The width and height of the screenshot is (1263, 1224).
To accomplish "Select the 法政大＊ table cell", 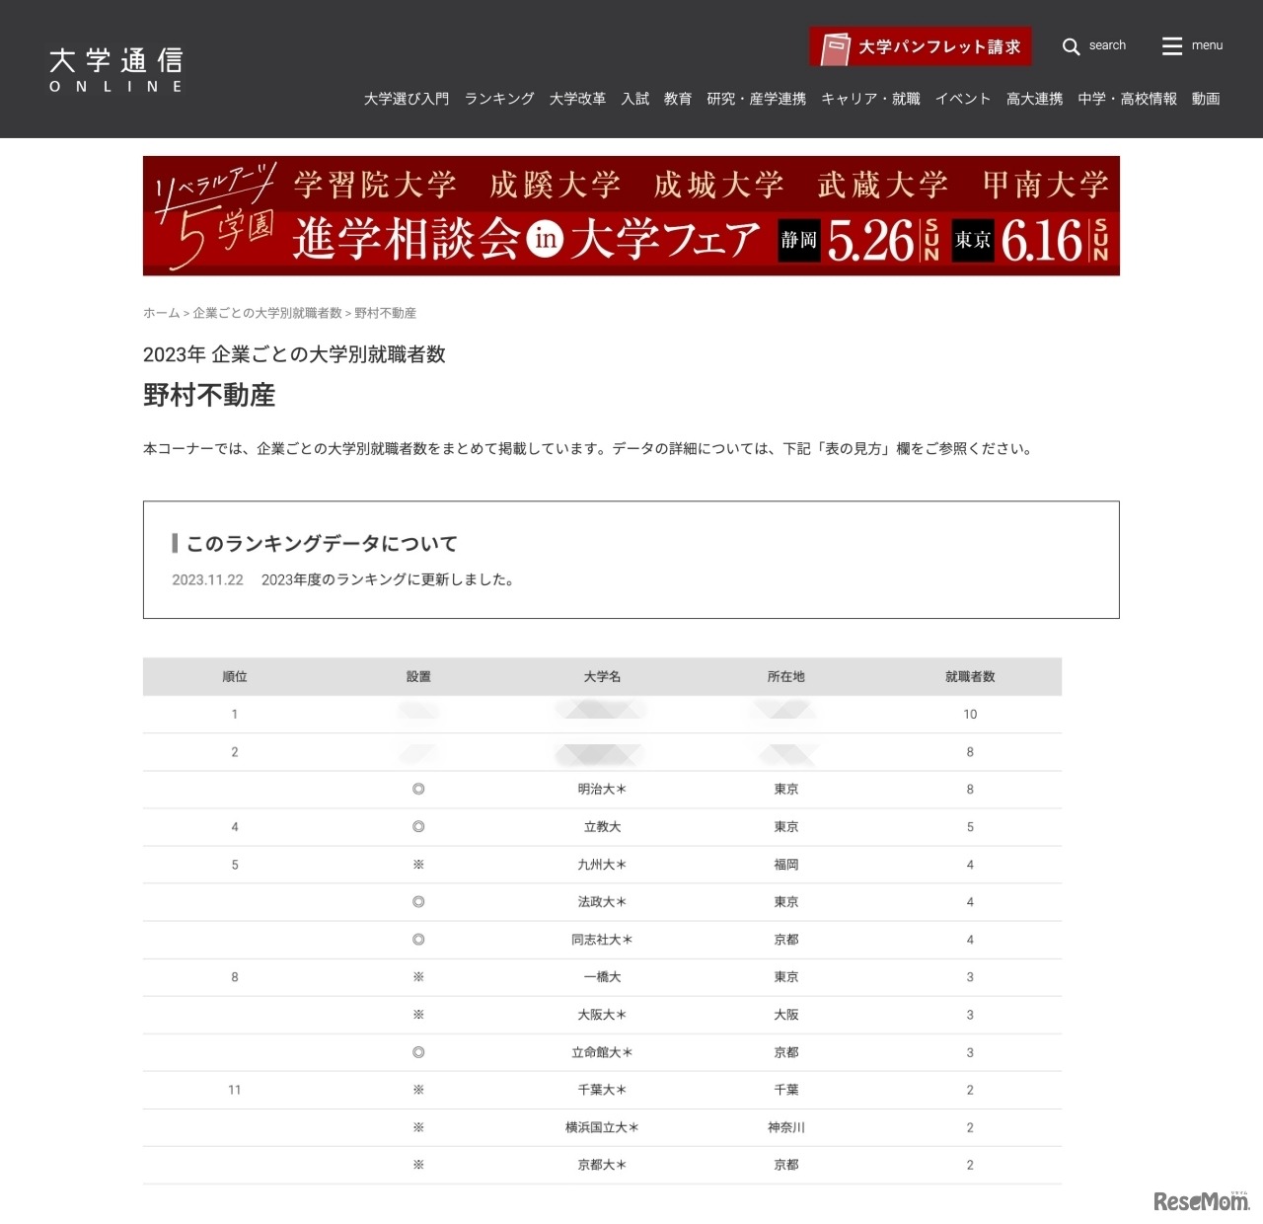I will point(602,902).
